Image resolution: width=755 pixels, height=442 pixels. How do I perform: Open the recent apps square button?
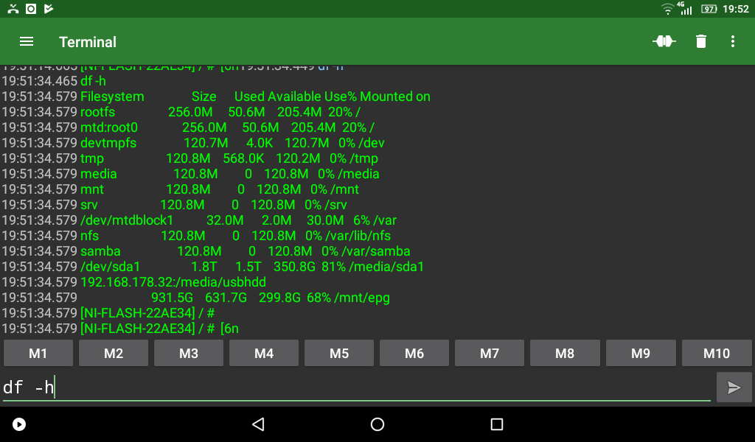coord(496,424)
